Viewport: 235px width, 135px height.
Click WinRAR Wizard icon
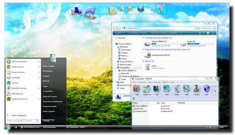pos(197,90)
